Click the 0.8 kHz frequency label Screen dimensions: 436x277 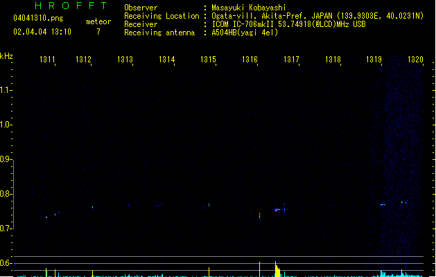tap(6, 194)
